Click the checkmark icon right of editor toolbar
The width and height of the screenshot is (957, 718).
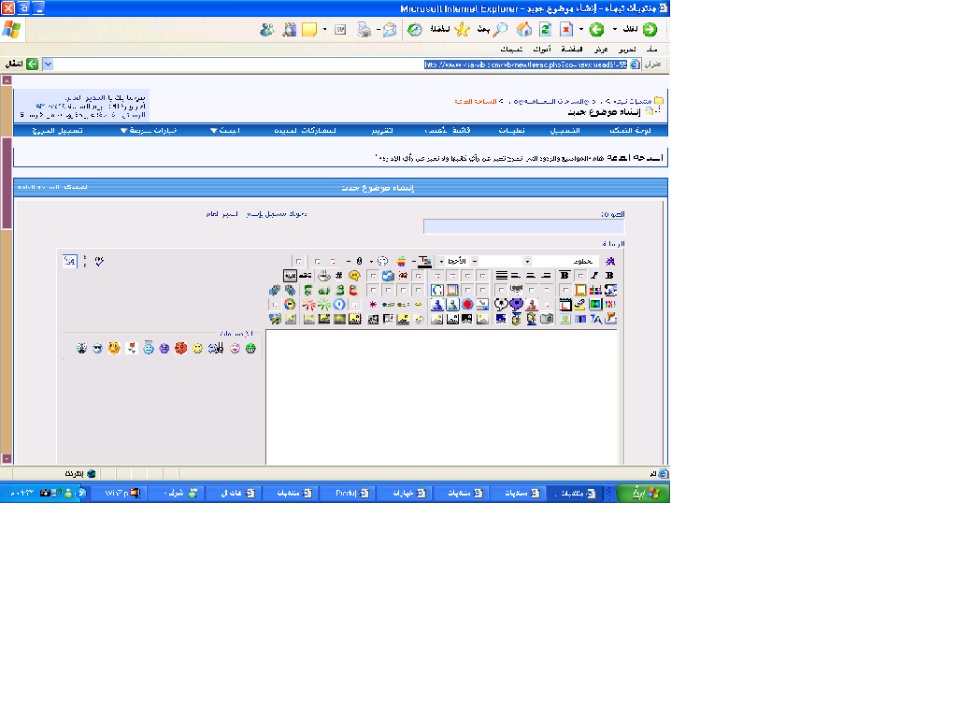click(99, 262)
